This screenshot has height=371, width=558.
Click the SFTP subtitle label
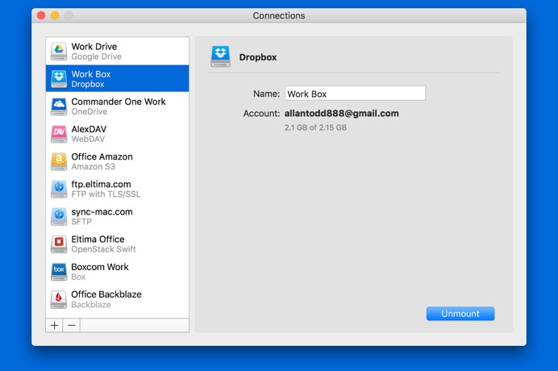tap(81, 222)
